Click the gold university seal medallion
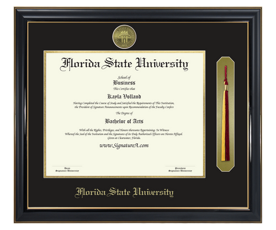This screenshot has width=276, height=230. 124,37
